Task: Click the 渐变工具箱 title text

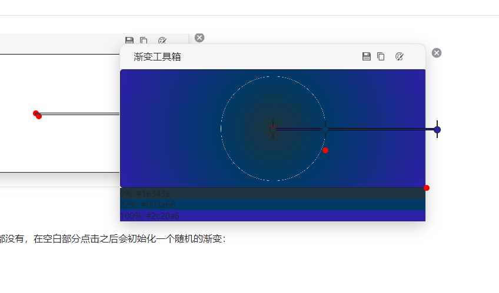Action: click(157, 56)
